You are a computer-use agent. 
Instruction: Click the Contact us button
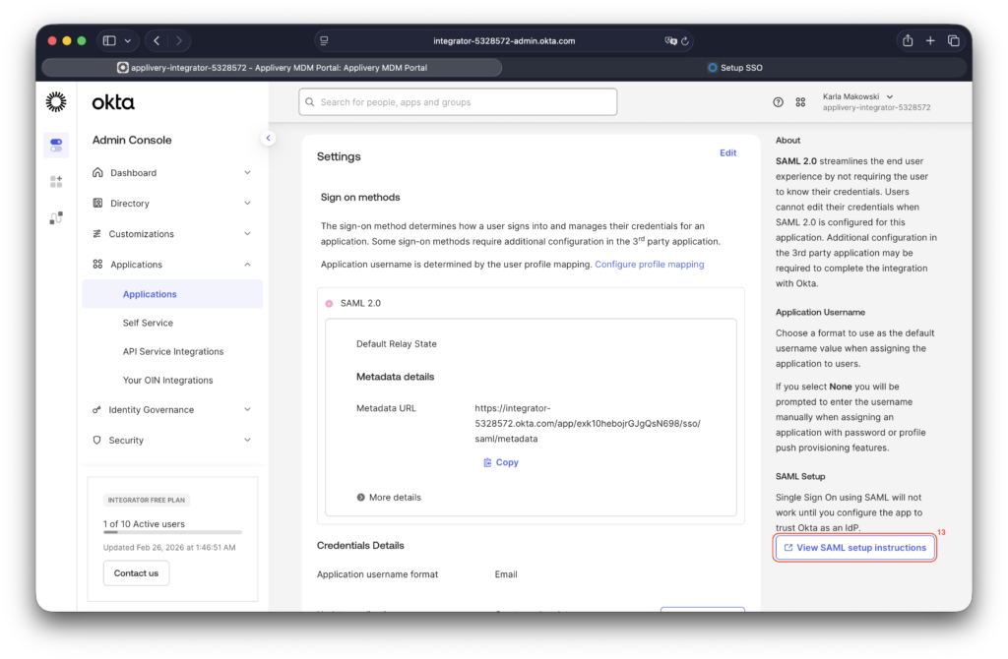click(x=136, y=572)
